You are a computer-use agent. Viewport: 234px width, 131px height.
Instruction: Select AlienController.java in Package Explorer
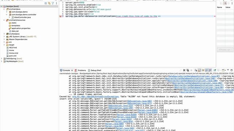[x=22, y=17]
